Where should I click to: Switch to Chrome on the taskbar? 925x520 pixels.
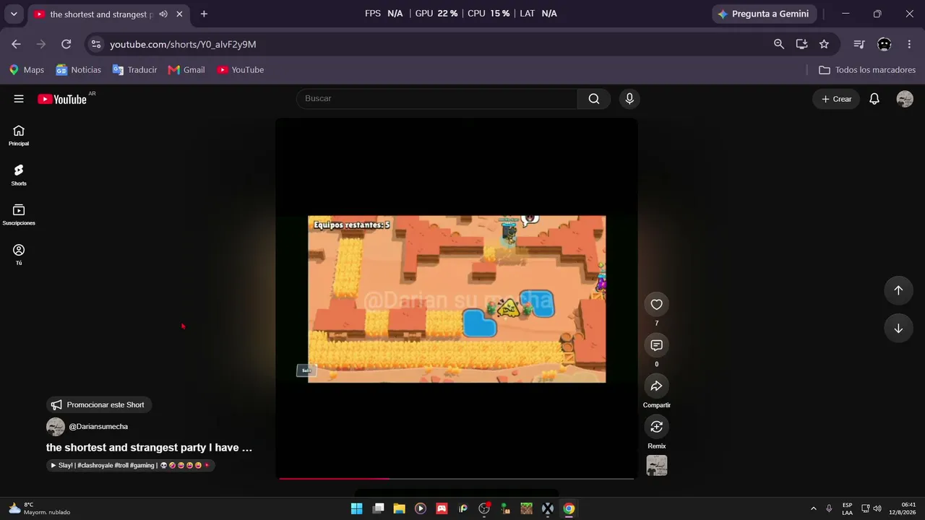coord(569,508)
